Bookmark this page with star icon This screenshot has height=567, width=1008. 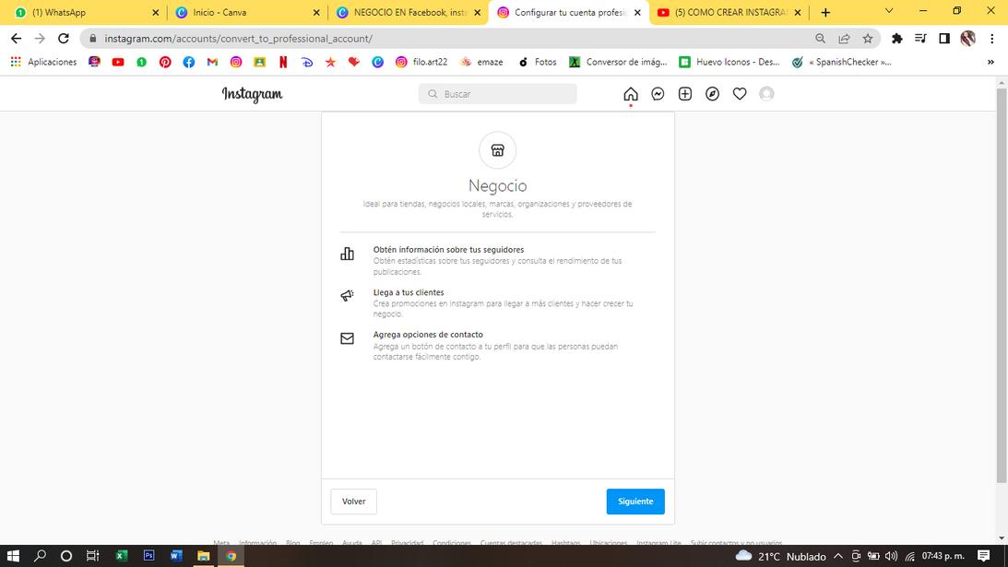868,39
